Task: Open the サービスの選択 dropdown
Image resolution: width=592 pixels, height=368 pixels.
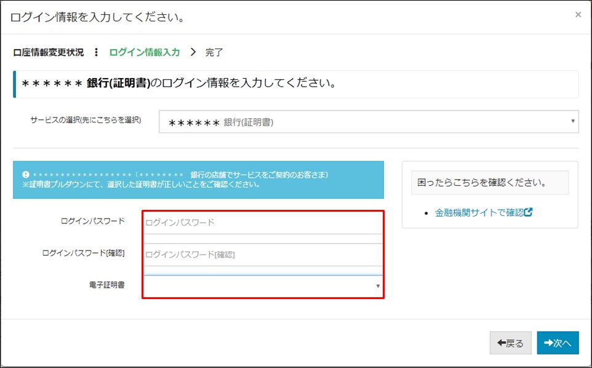Action: click(x=368, y=122)
